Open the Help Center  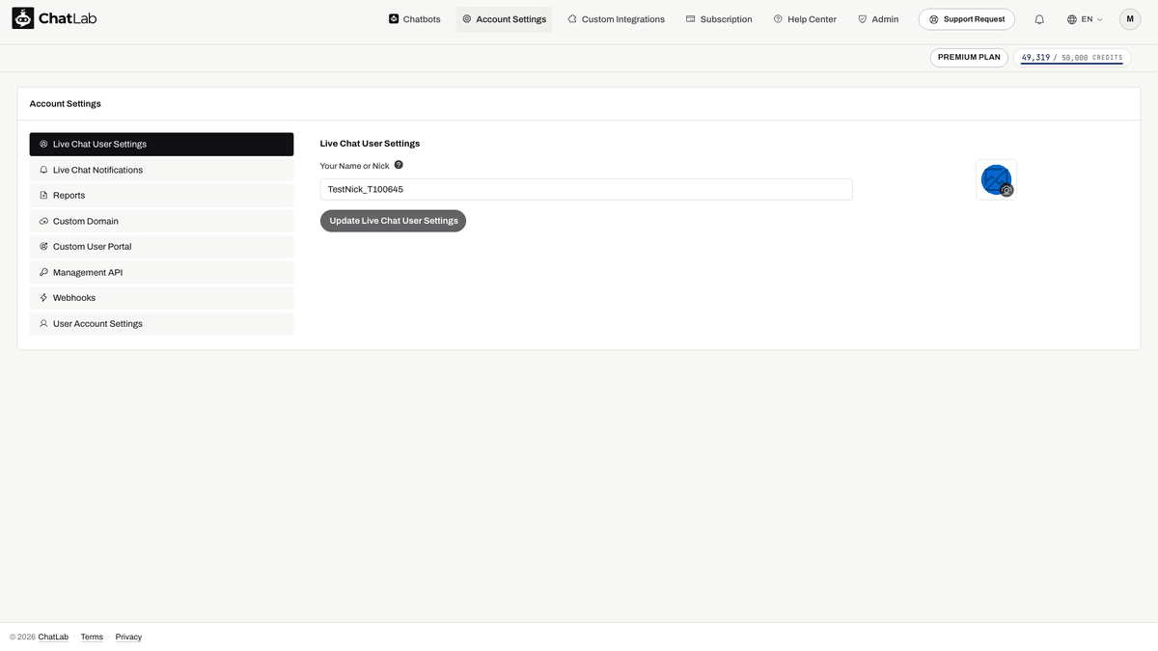pos(805,19)
